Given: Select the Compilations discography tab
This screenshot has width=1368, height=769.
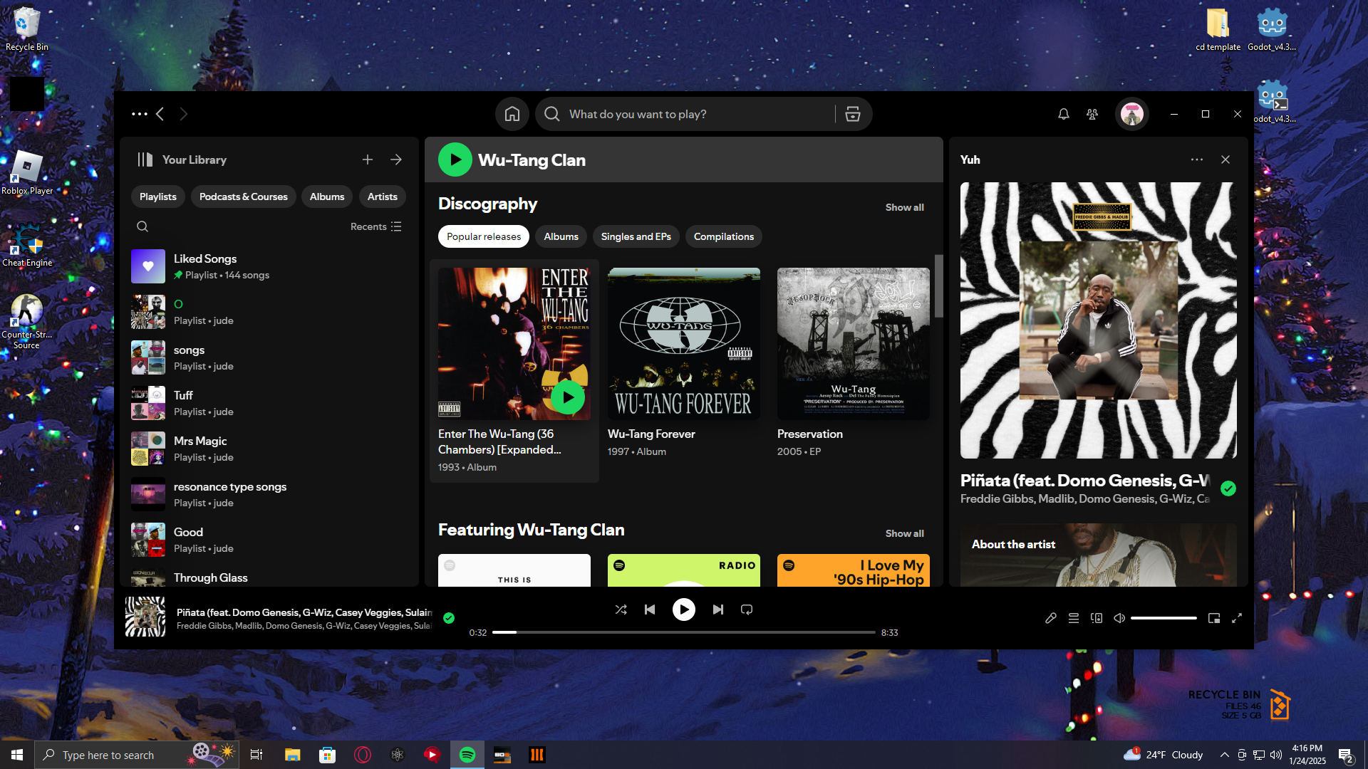Looking at the screenshot, I should [x=723, y=236].
